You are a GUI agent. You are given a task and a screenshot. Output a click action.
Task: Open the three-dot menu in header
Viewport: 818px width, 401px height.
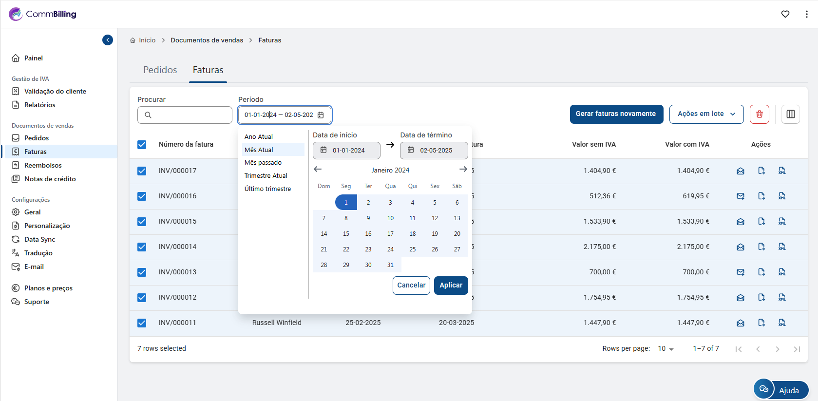click(x=806, y=14)
